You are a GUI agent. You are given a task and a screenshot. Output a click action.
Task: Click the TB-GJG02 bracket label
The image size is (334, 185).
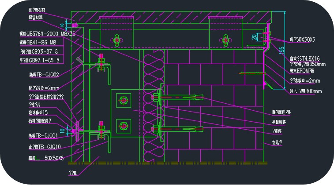click(44, 75)
